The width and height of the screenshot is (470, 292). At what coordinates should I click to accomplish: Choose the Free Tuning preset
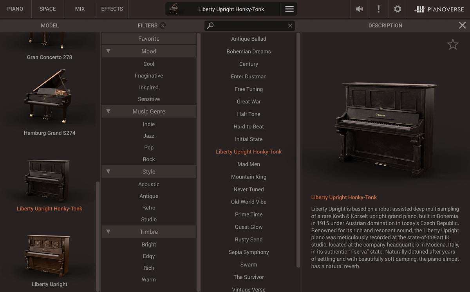pos(249,89)
